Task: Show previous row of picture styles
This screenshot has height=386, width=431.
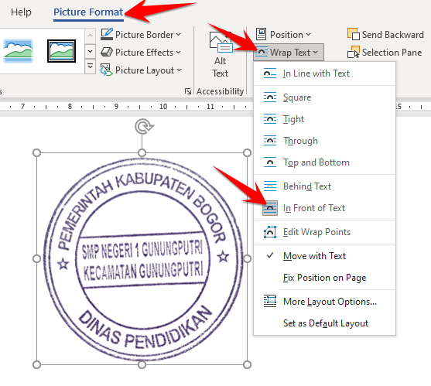Action: click(90, 36)
